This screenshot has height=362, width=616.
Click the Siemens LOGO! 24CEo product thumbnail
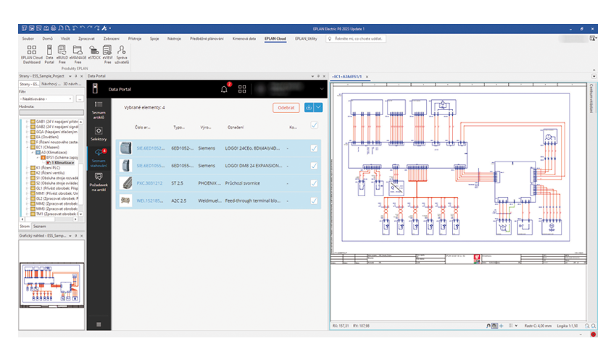[125, 148]
